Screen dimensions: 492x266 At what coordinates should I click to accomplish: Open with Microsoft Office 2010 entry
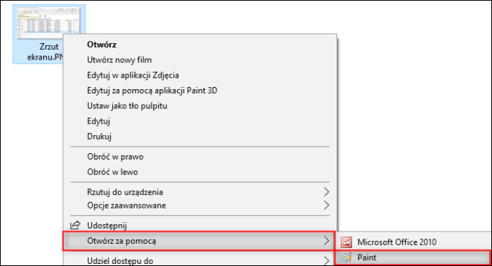[x=414, y=242]
